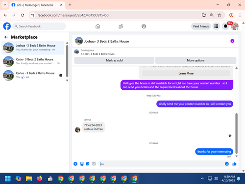Click the Learn More button
The image size is (245, 184).
pyautogui.click(x=186, y=74)
